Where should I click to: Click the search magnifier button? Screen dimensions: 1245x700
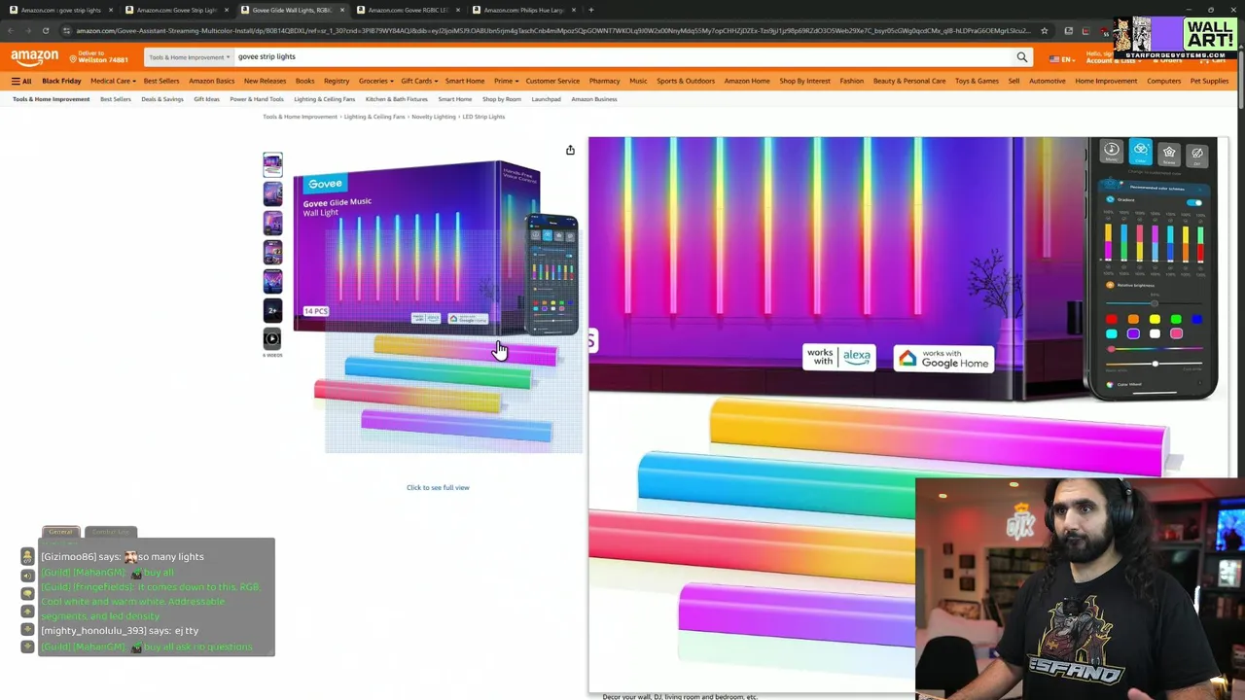click(1021, 57)
